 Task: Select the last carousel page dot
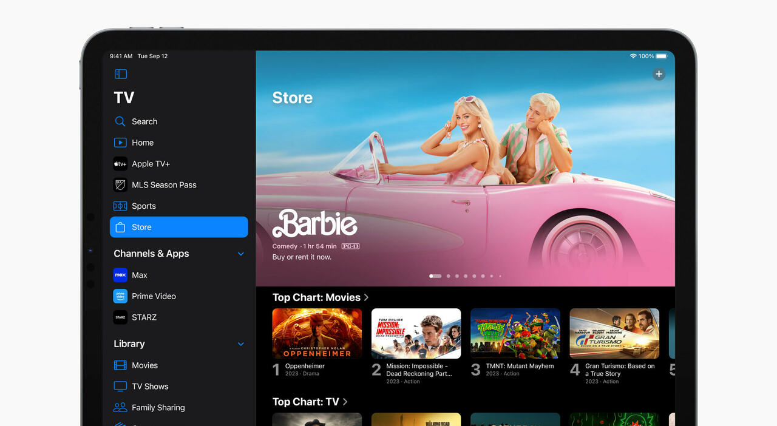point(500,276)
